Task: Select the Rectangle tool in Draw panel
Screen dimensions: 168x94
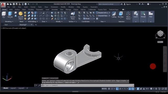Action: 44,19
